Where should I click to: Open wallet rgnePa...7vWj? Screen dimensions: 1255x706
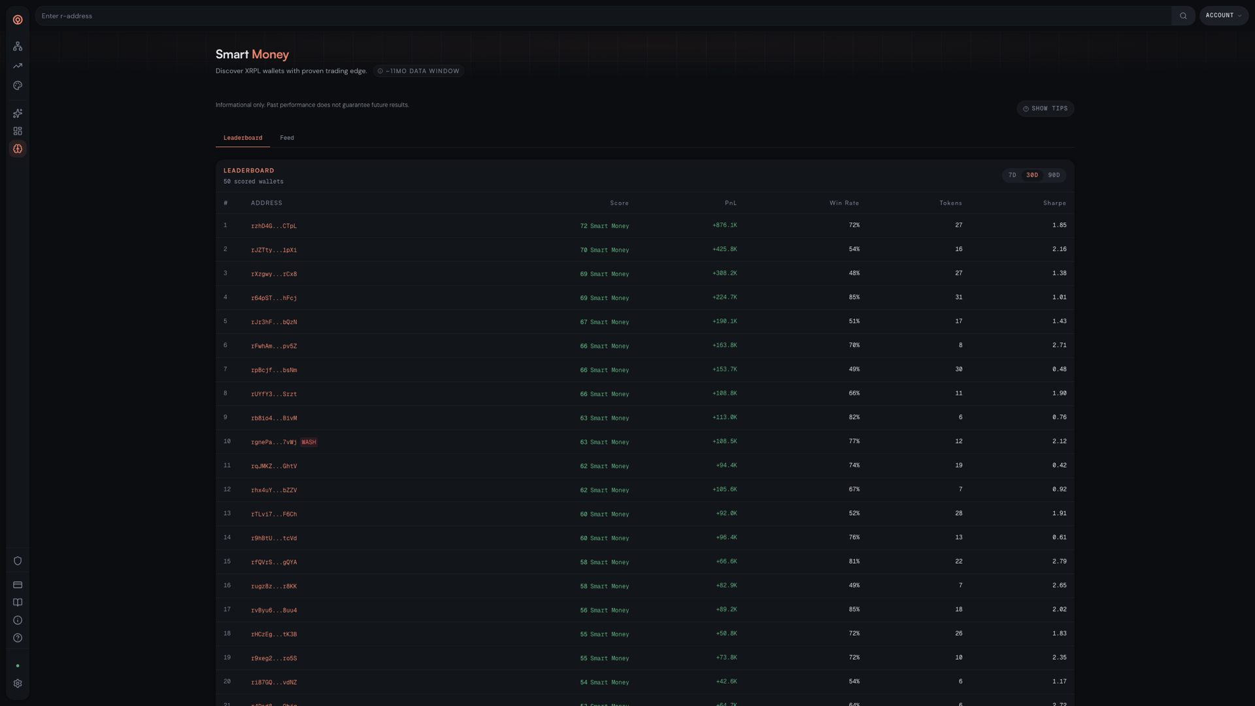pyautogui.click(x=274, y=443)
